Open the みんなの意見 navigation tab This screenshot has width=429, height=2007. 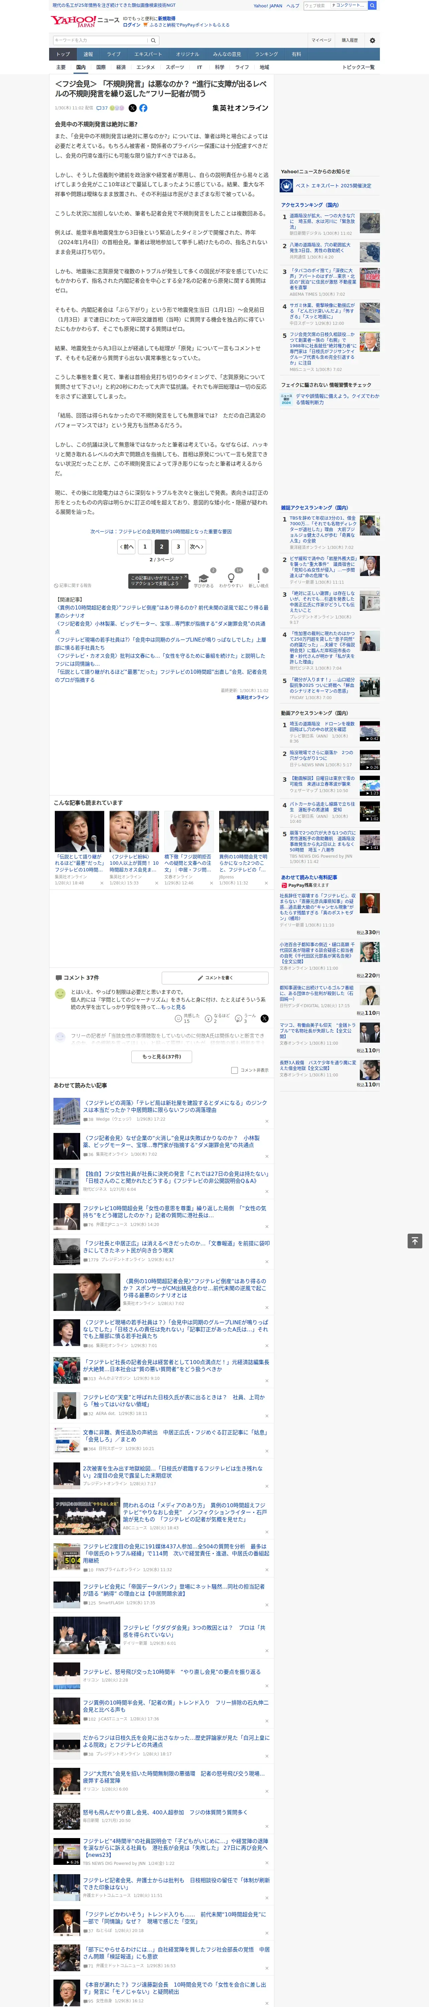tap(227, 55)
